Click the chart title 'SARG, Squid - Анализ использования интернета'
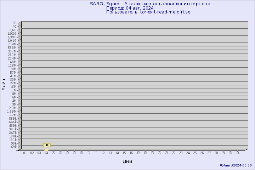 (x=150, y=4)
